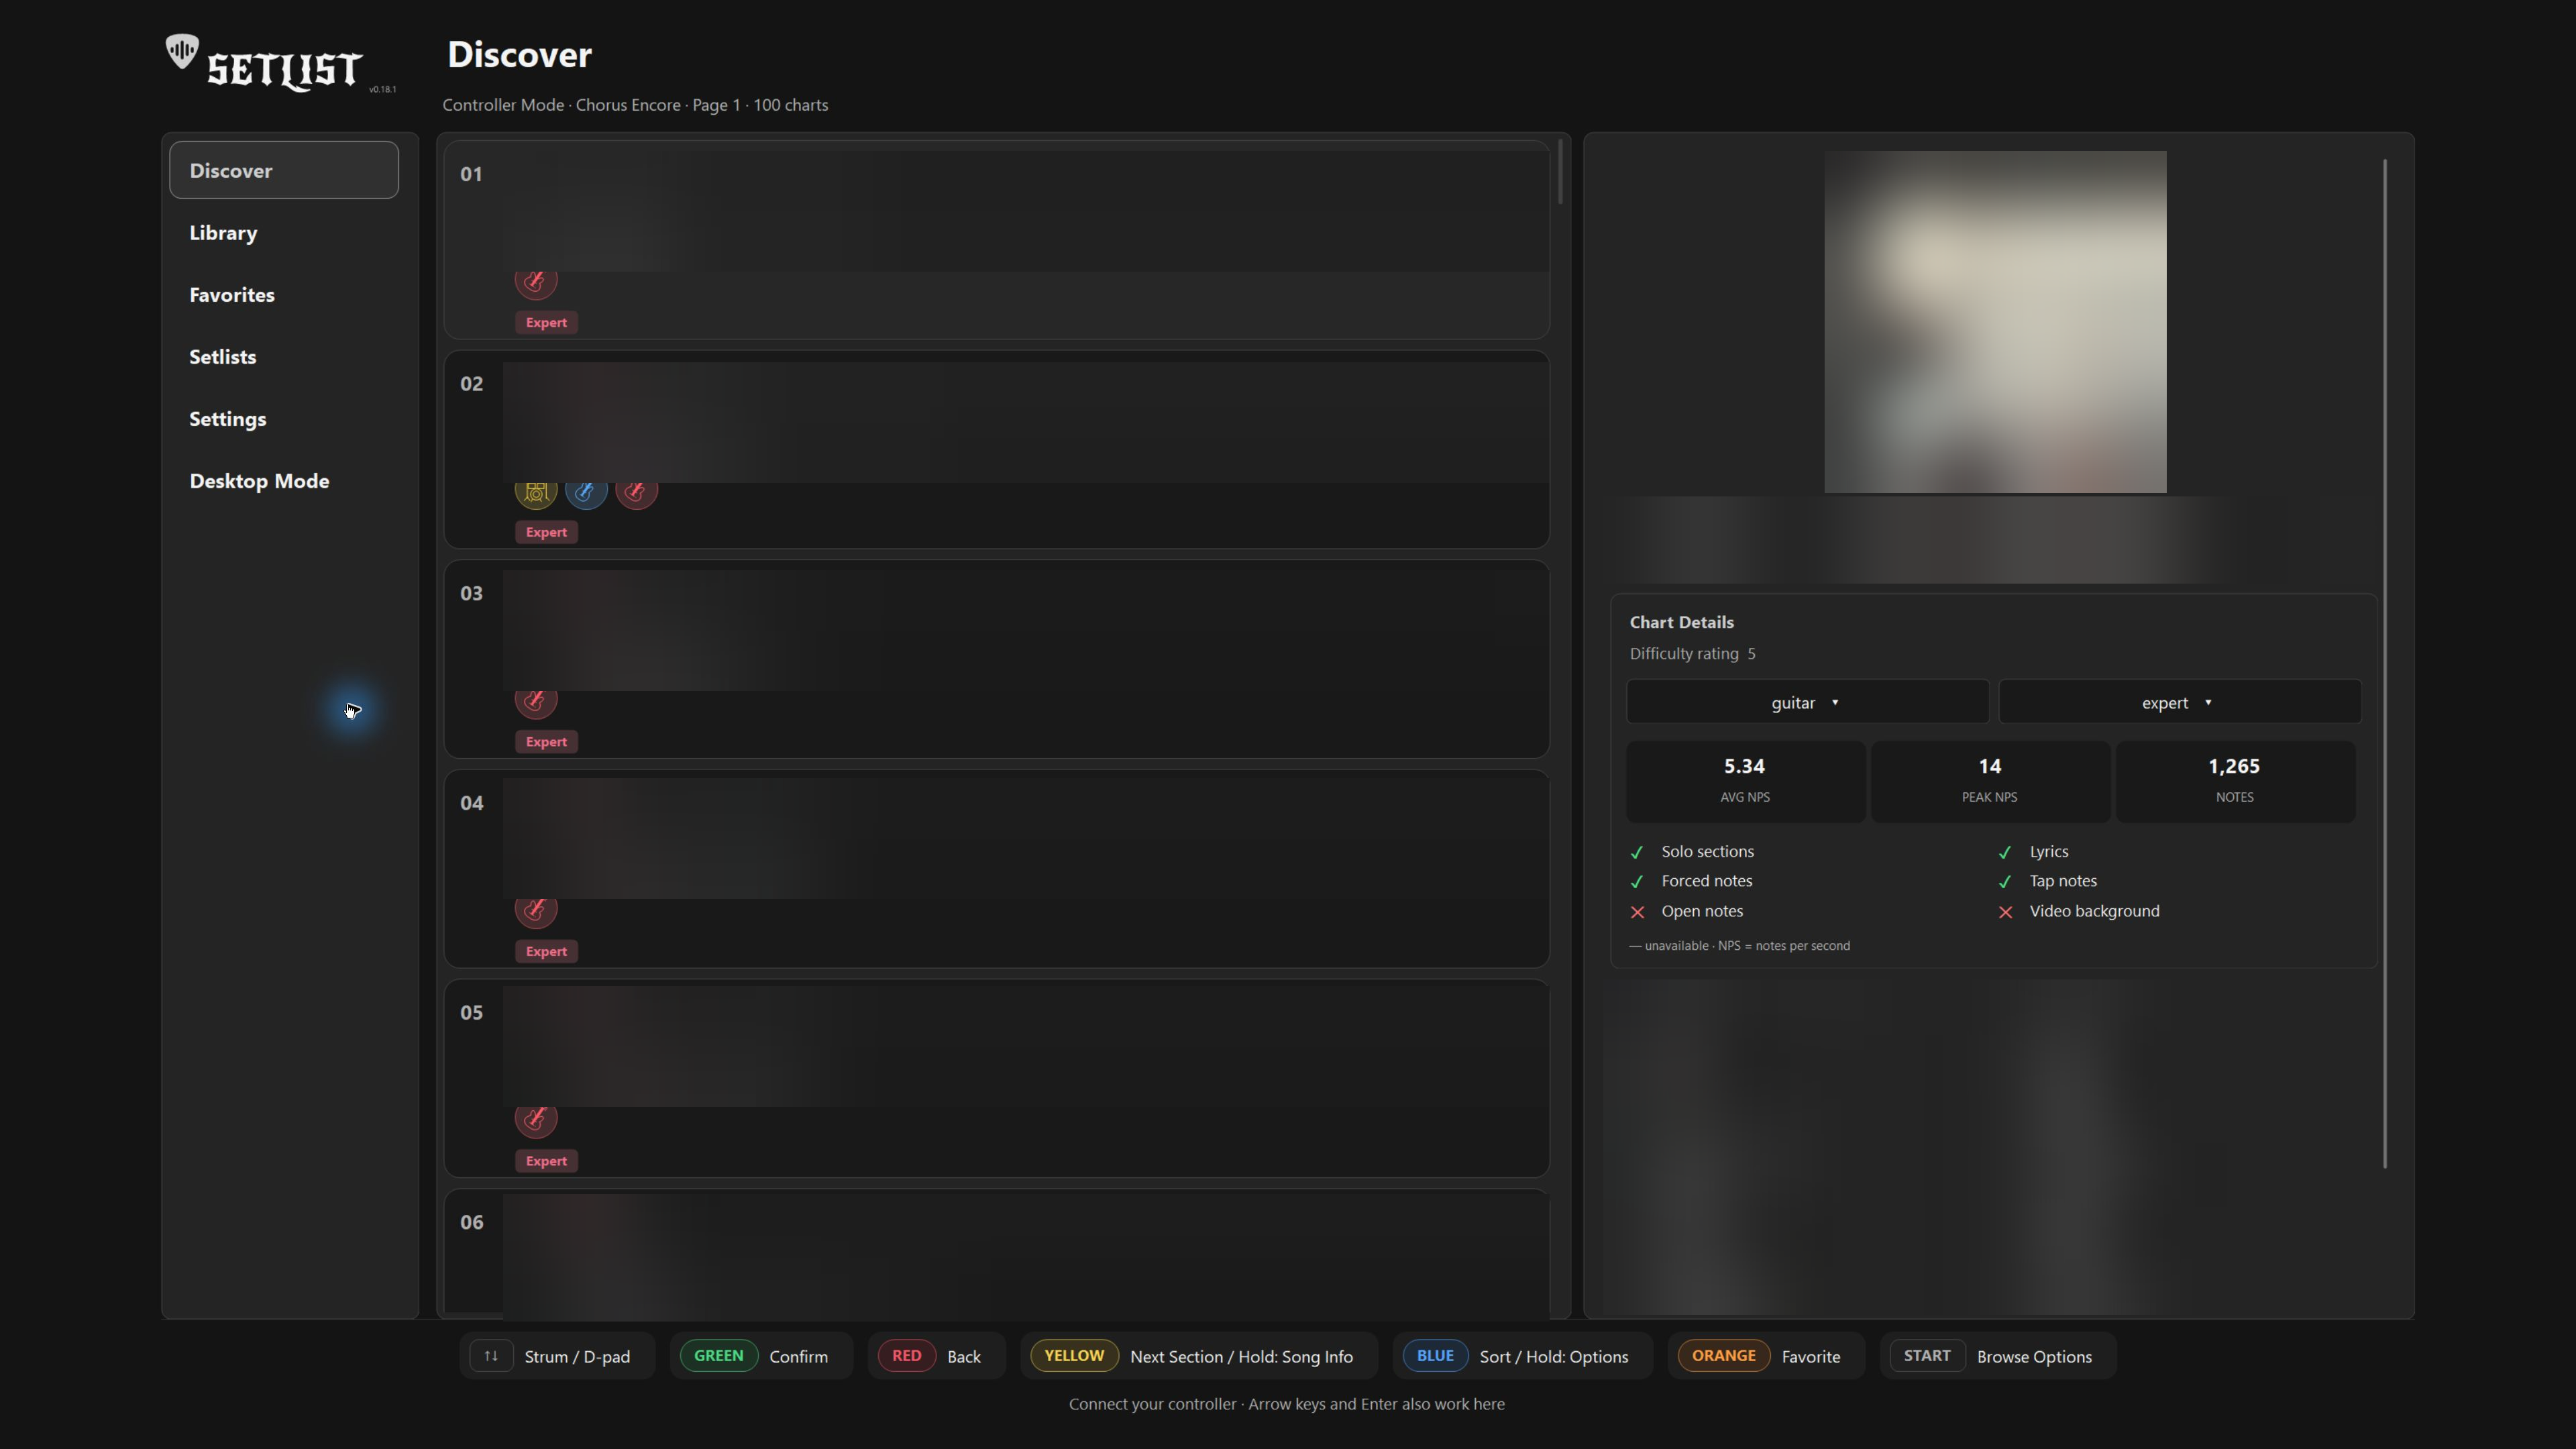Click the blurred album art thumbnail
Viewport: 2576px width, 1449px height.
coord(1995,322)
